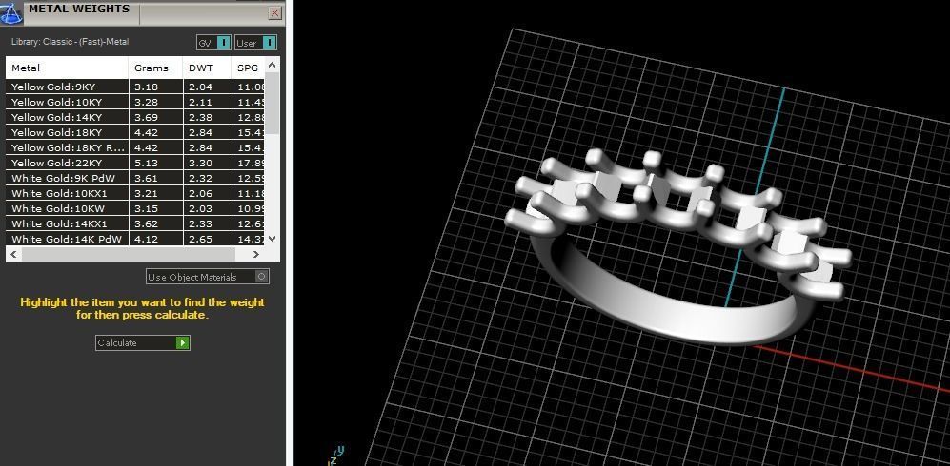Click the 5.13 grams value for 22KY
Viewport: 950px width, 466px height.
click(x=146, y=163)
